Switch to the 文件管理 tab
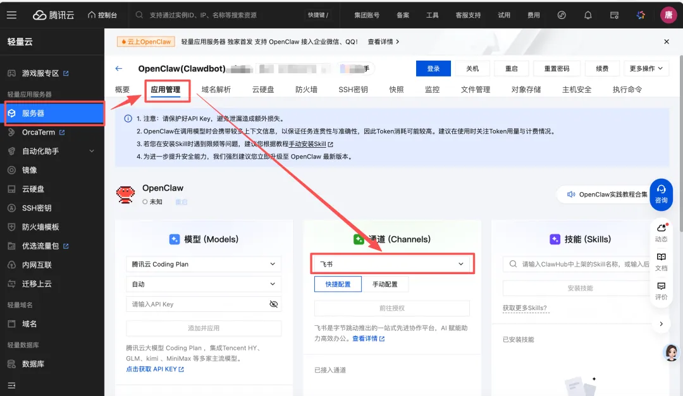The width and height of the screenshot is (683, 396). [476, 90]
